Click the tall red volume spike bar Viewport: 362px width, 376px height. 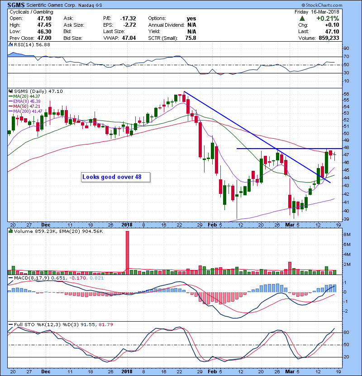tap(127, 253)
